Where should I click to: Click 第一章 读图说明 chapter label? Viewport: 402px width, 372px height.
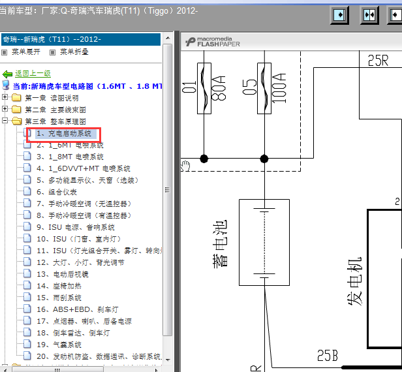coord(52,98)
